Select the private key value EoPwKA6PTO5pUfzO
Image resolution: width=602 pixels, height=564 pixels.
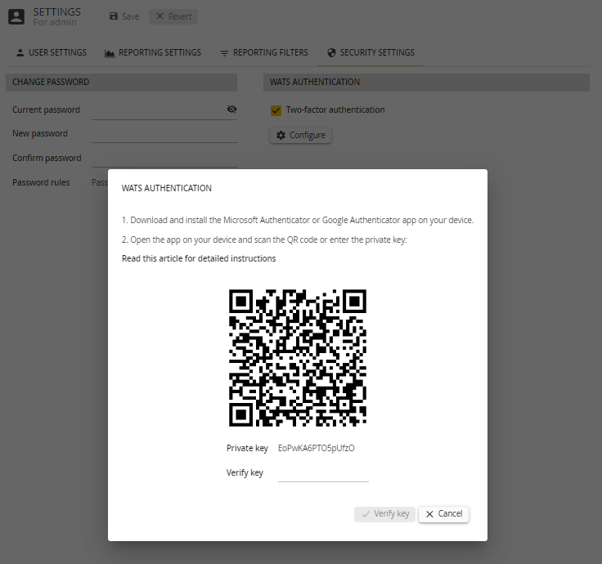317,448
